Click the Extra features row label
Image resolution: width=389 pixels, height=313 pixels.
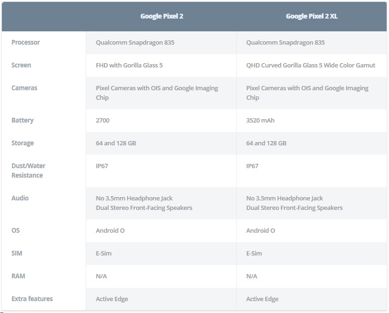pyautogui.click(x=32, y=299)
